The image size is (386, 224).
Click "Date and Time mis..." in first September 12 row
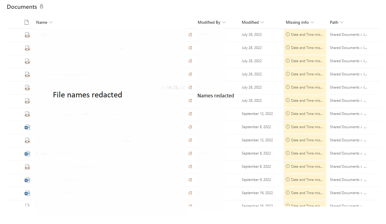tap(307, 114)
